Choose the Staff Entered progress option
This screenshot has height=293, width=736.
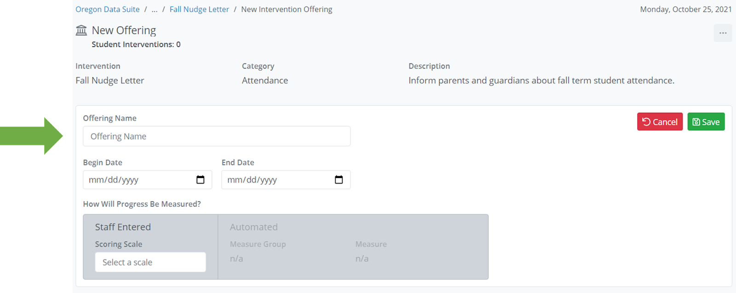tap(123, 227)
